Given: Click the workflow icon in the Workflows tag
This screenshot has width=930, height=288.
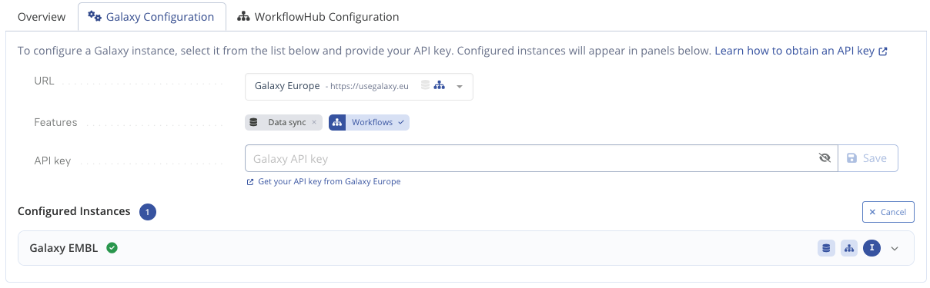Looking at the screenshot, I should (x=337, y=122).
